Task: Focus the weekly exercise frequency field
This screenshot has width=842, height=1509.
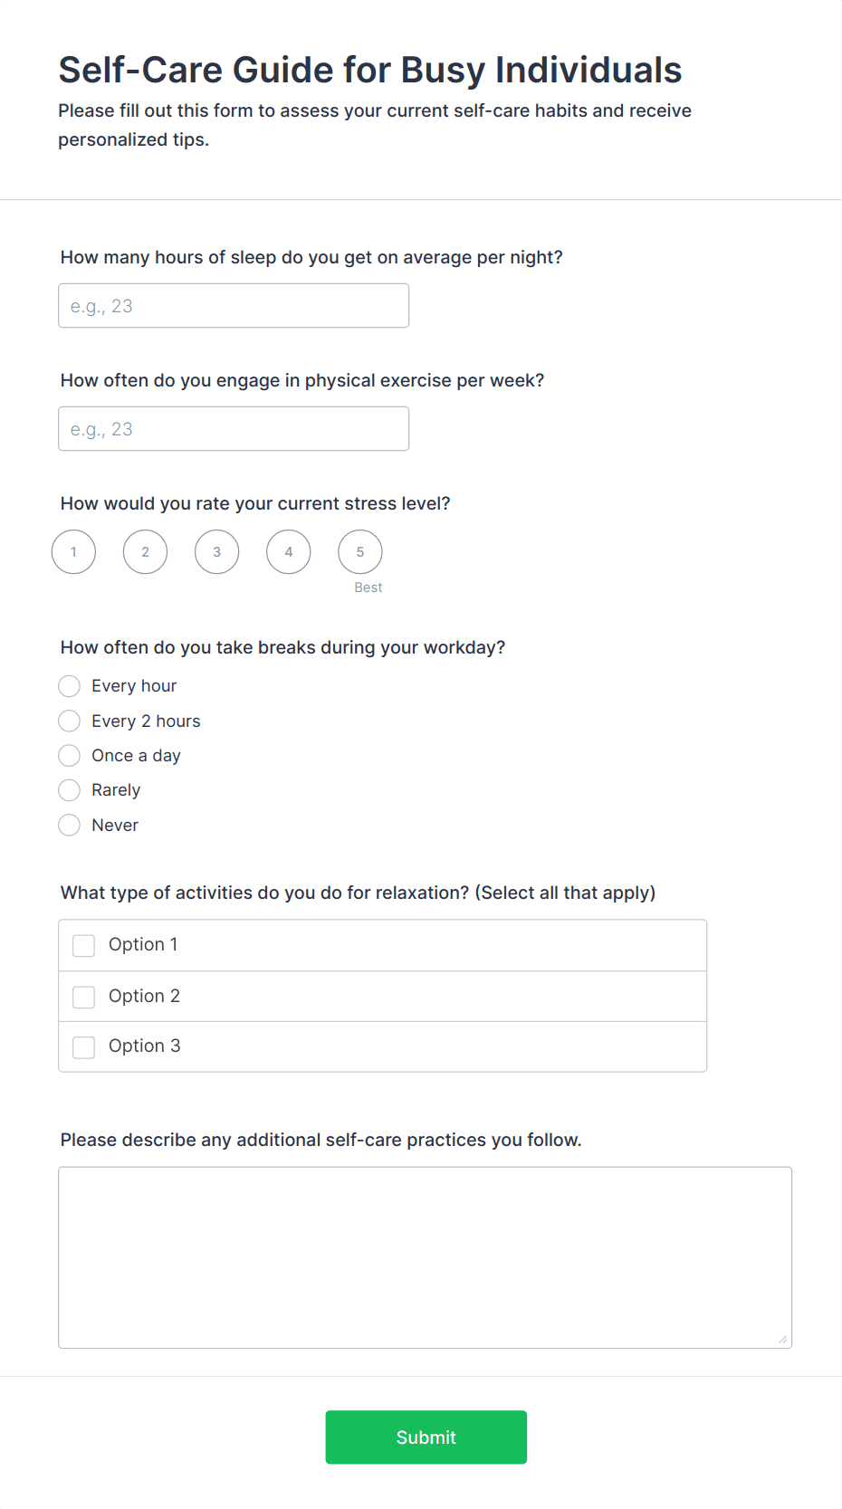Action: pyautogui.click(x=234, y=429)
